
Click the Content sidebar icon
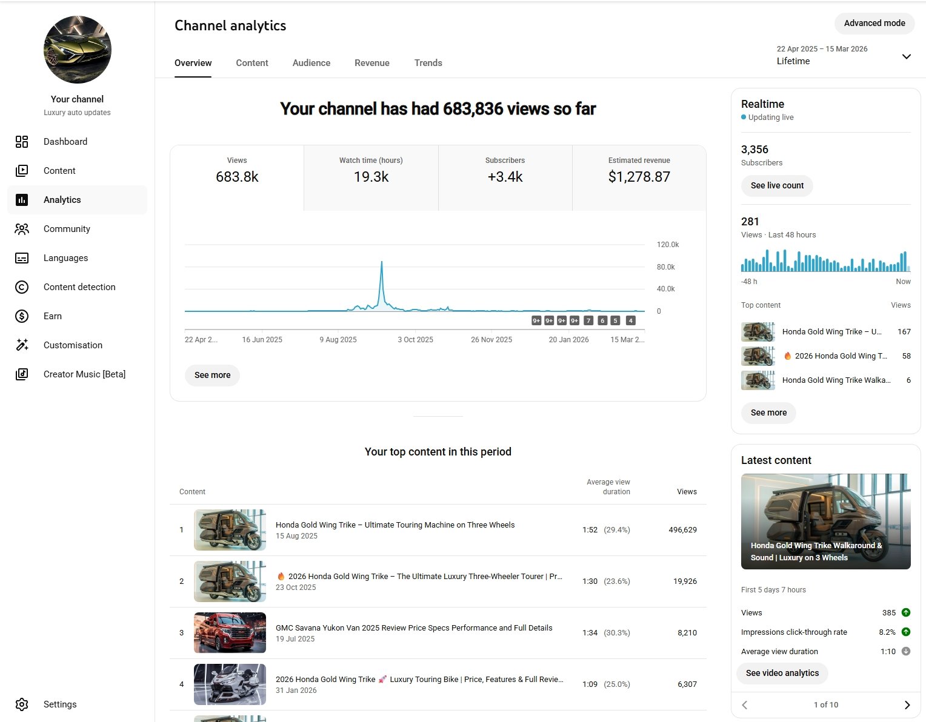22,171
